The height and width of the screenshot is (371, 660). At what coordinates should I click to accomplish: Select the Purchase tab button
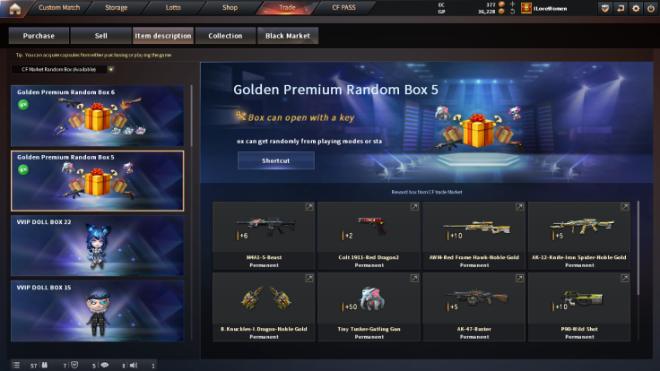coord(39,36)
